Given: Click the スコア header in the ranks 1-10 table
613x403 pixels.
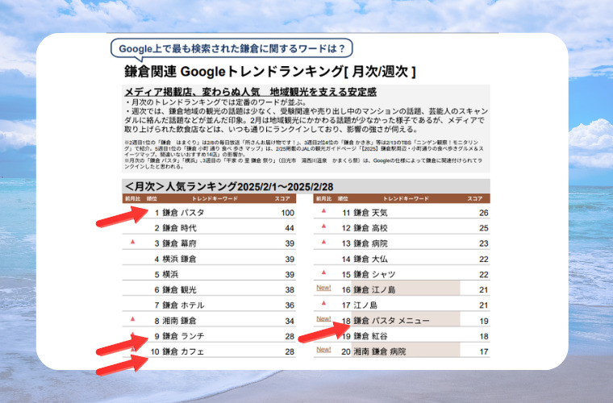Looking at the screenshot, I should (282, 198).
